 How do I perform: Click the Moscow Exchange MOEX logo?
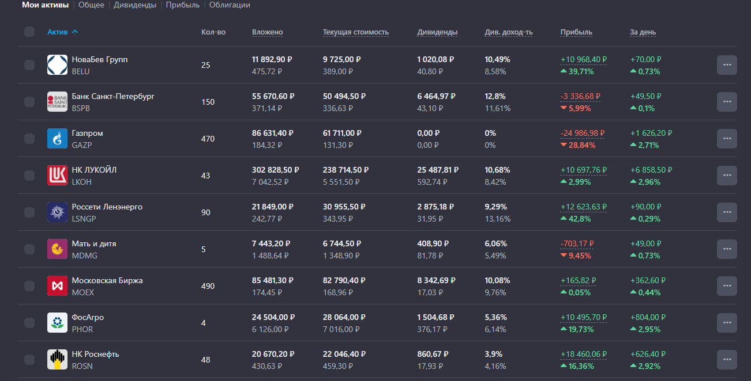pos(58,286)
